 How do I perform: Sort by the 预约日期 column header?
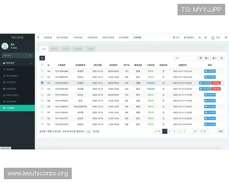coord(98,65)
